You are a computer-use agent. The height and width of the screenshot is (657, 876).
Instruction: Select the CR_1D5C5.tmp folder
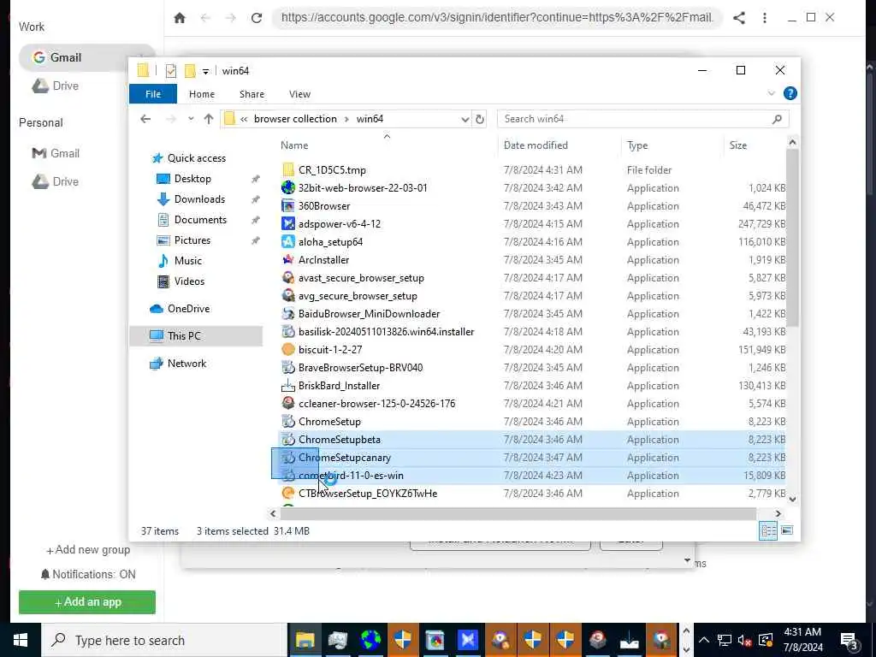pos(332,170)
